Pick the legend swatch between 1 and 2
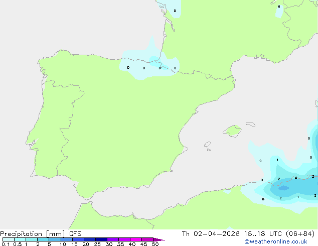Image resolution: width=318 pixels, height=246 pixels. coord(32,239)
